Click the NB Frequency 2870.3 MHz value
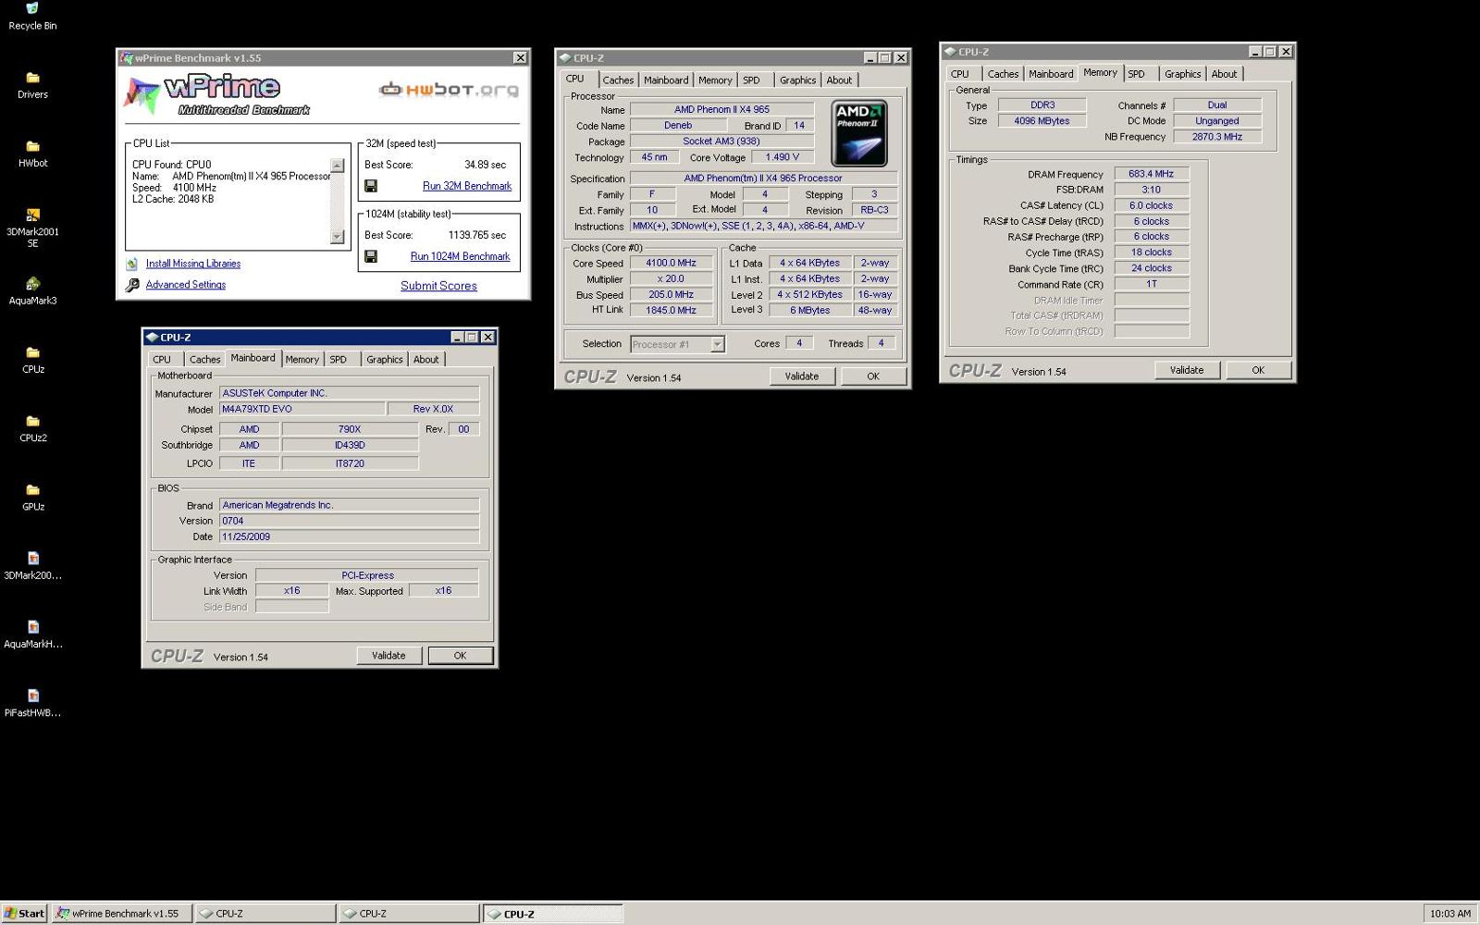Viewport: 1480px width, 925px height. click(x=1216, y=137)
